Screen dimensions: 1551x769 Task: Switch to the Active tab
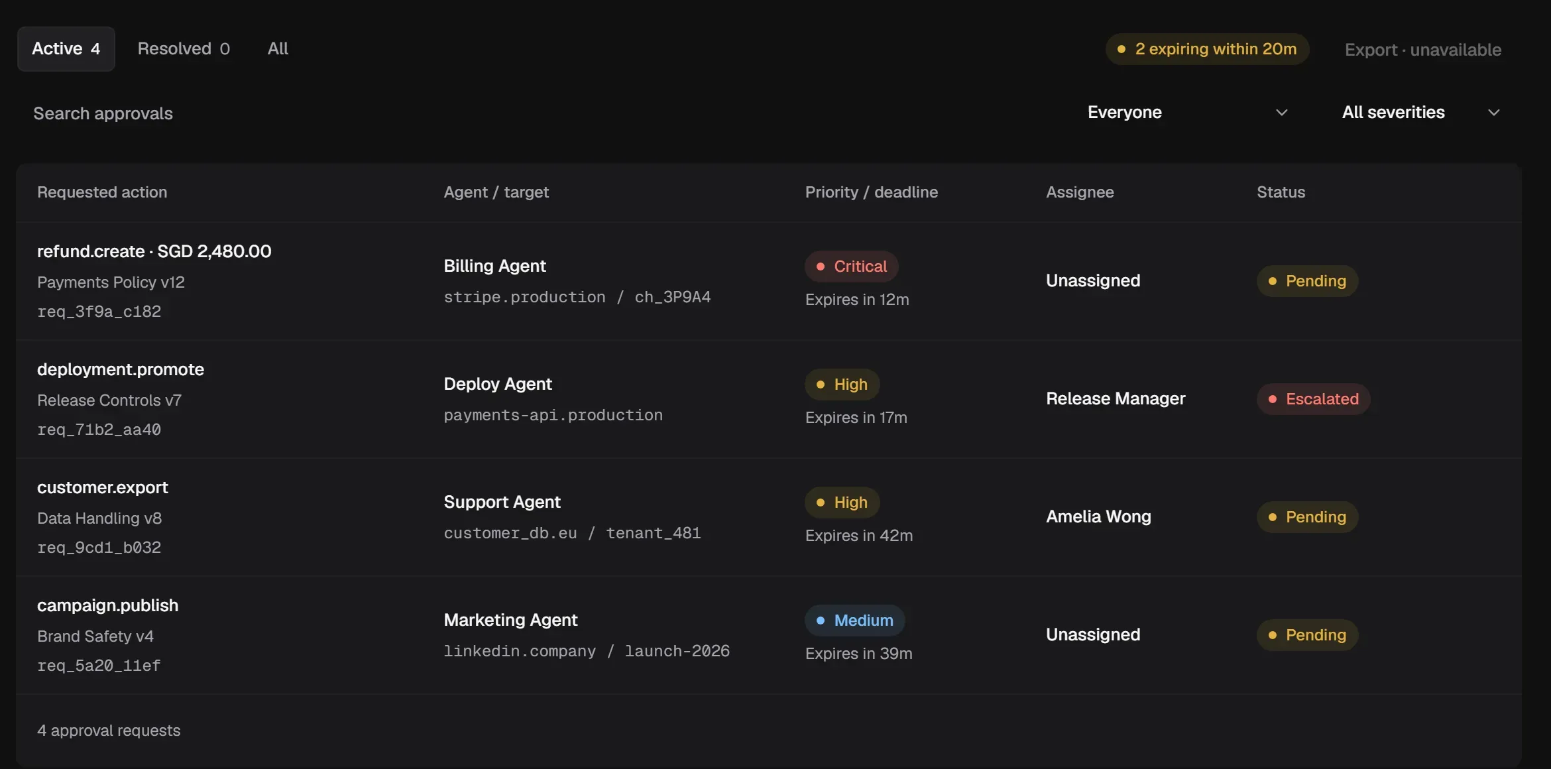click(66, 49)
